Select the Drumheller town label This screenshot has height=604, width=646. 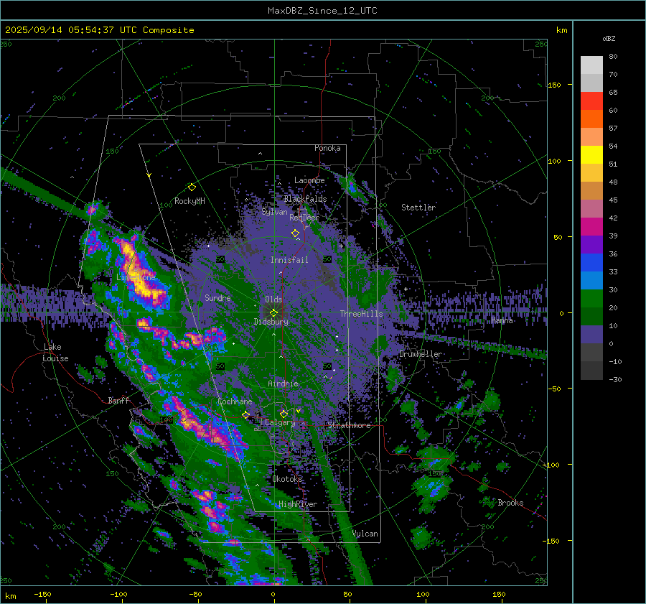(421, 354)
